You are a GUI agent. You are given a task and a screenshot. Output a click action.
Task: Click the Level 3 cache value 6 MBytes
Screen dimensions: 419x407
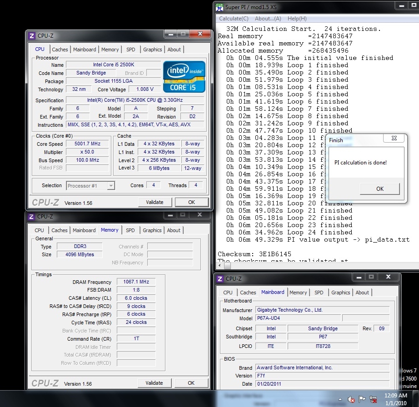coord(159,168)
